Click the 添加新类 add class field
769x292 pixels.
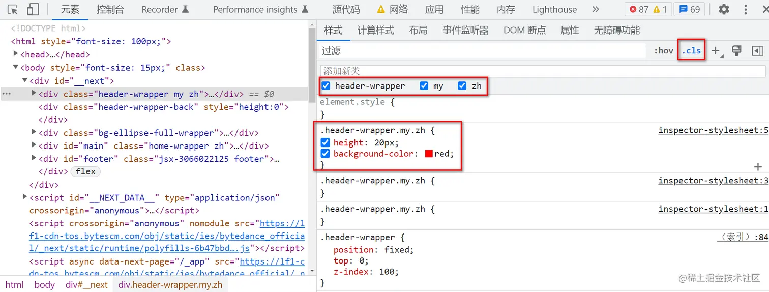543,71
